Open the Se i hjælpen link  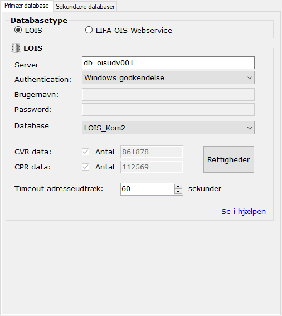[244, 212]
